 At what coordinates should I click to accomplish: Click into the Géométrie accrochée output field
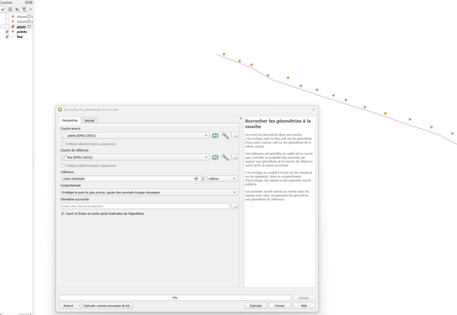[145, 206]
